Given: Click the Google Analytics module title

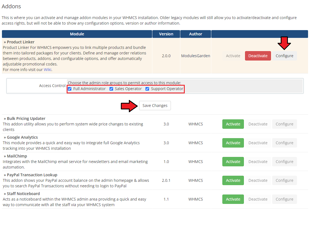Looking at the screenshot, I should point(22,137).
